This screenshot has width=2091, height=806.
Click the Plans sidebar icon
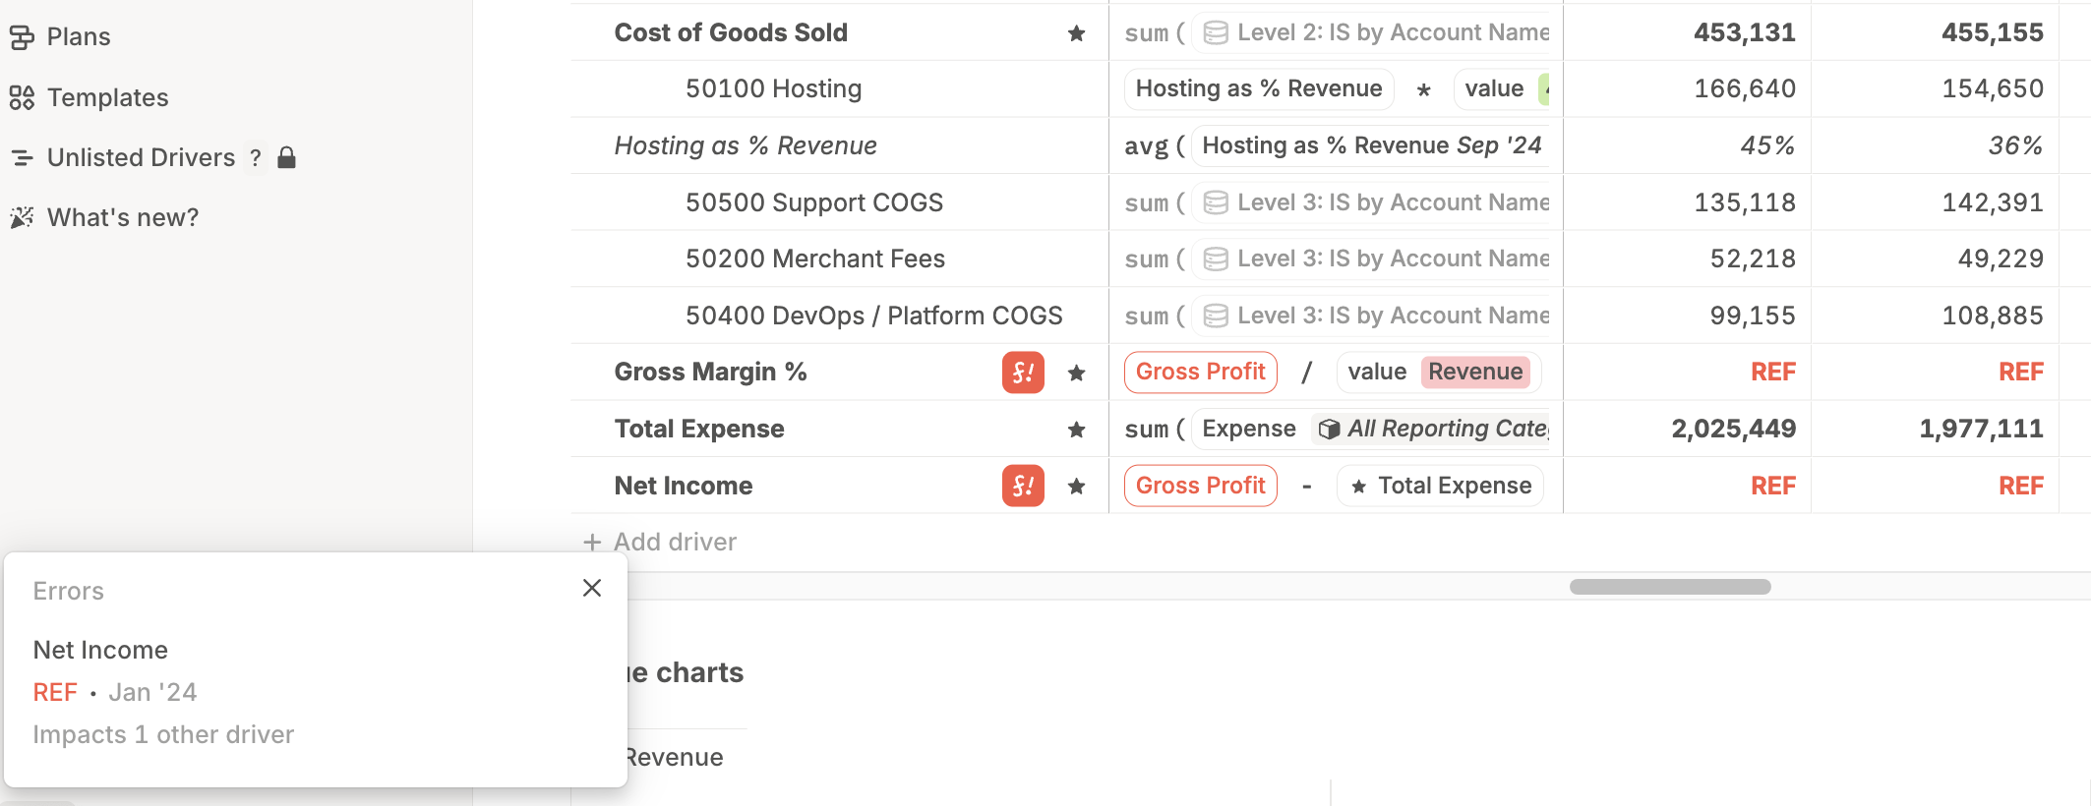(x=22, y=37)
